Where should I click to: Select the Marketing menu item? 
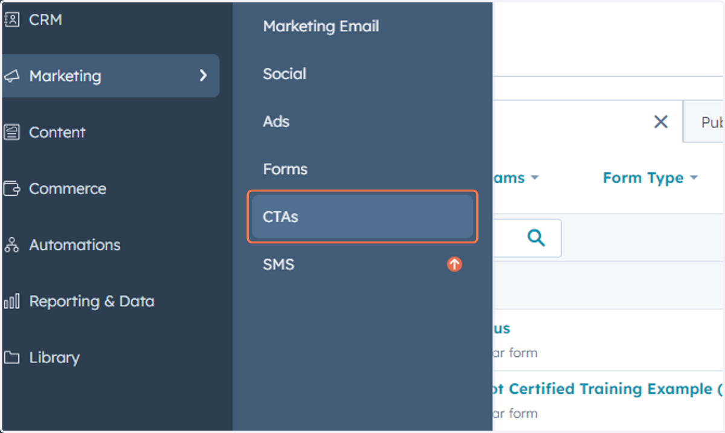point(111,76)
